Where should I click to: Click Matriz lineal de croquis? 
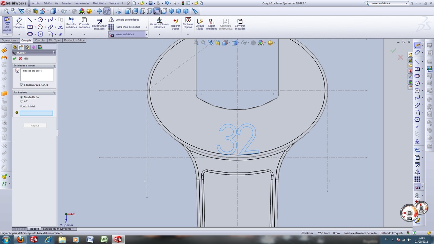click(x=124, y=27)
